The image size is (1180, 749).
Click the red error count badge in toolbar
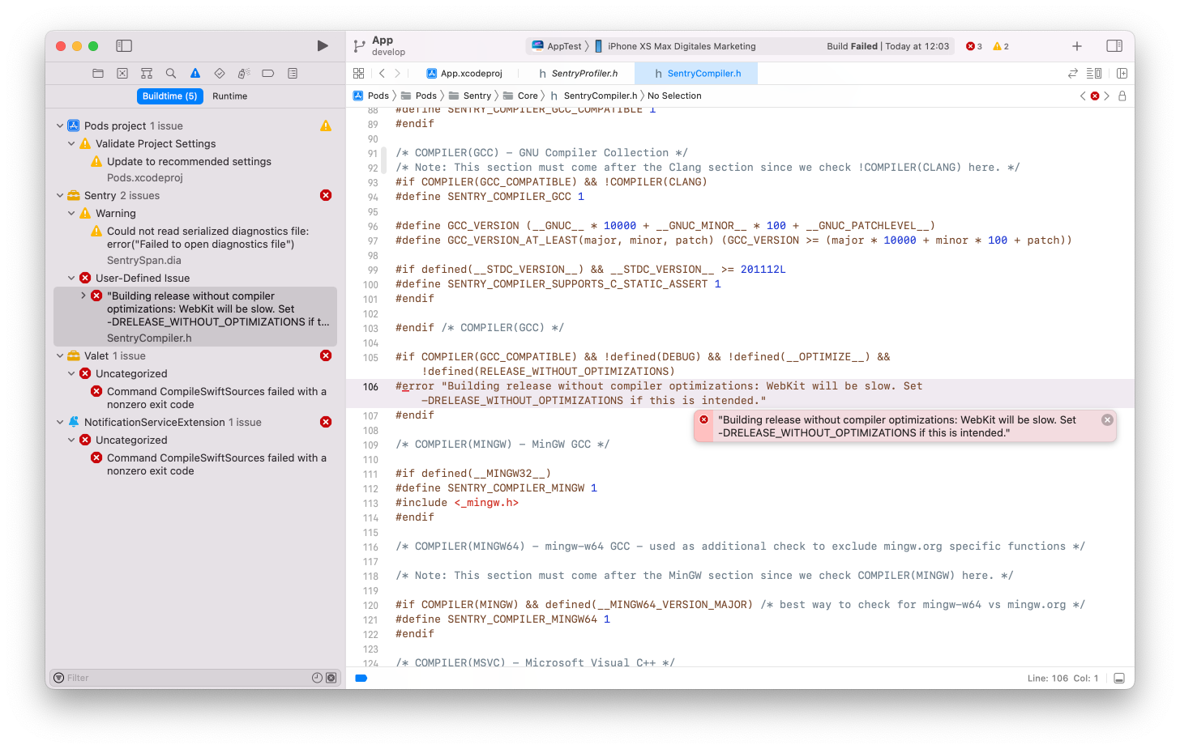973,46
